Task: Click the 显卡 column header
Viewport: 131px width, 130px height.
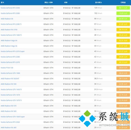Action: [x=2, y=2]
